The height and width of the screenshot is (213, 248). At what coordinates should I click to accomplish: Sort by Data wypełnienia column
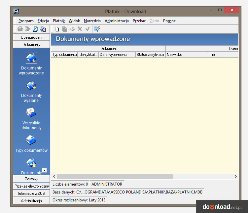pyautogui.click(x=117, y=55)
